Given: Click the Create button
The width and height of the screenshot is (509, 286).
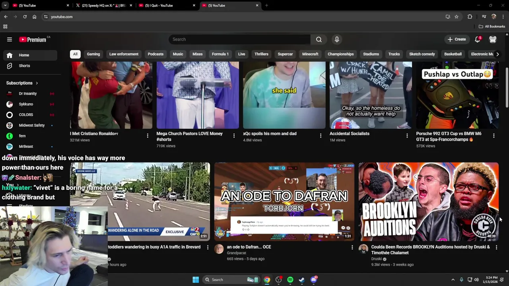Looking at the screenshot, I should click(457, 39).
